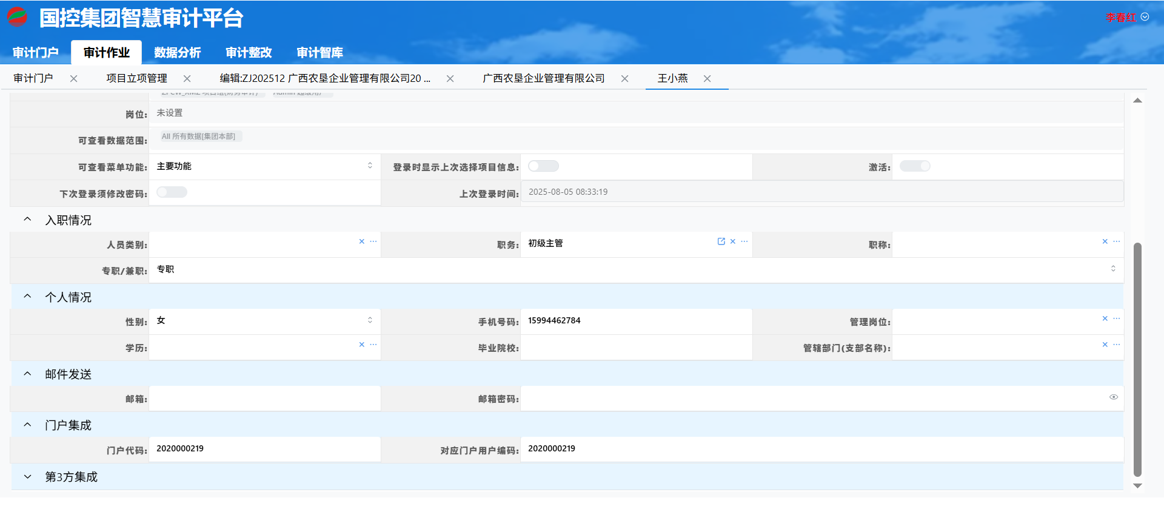Open lookup dialog for 人员类别 field

point(373,241)
